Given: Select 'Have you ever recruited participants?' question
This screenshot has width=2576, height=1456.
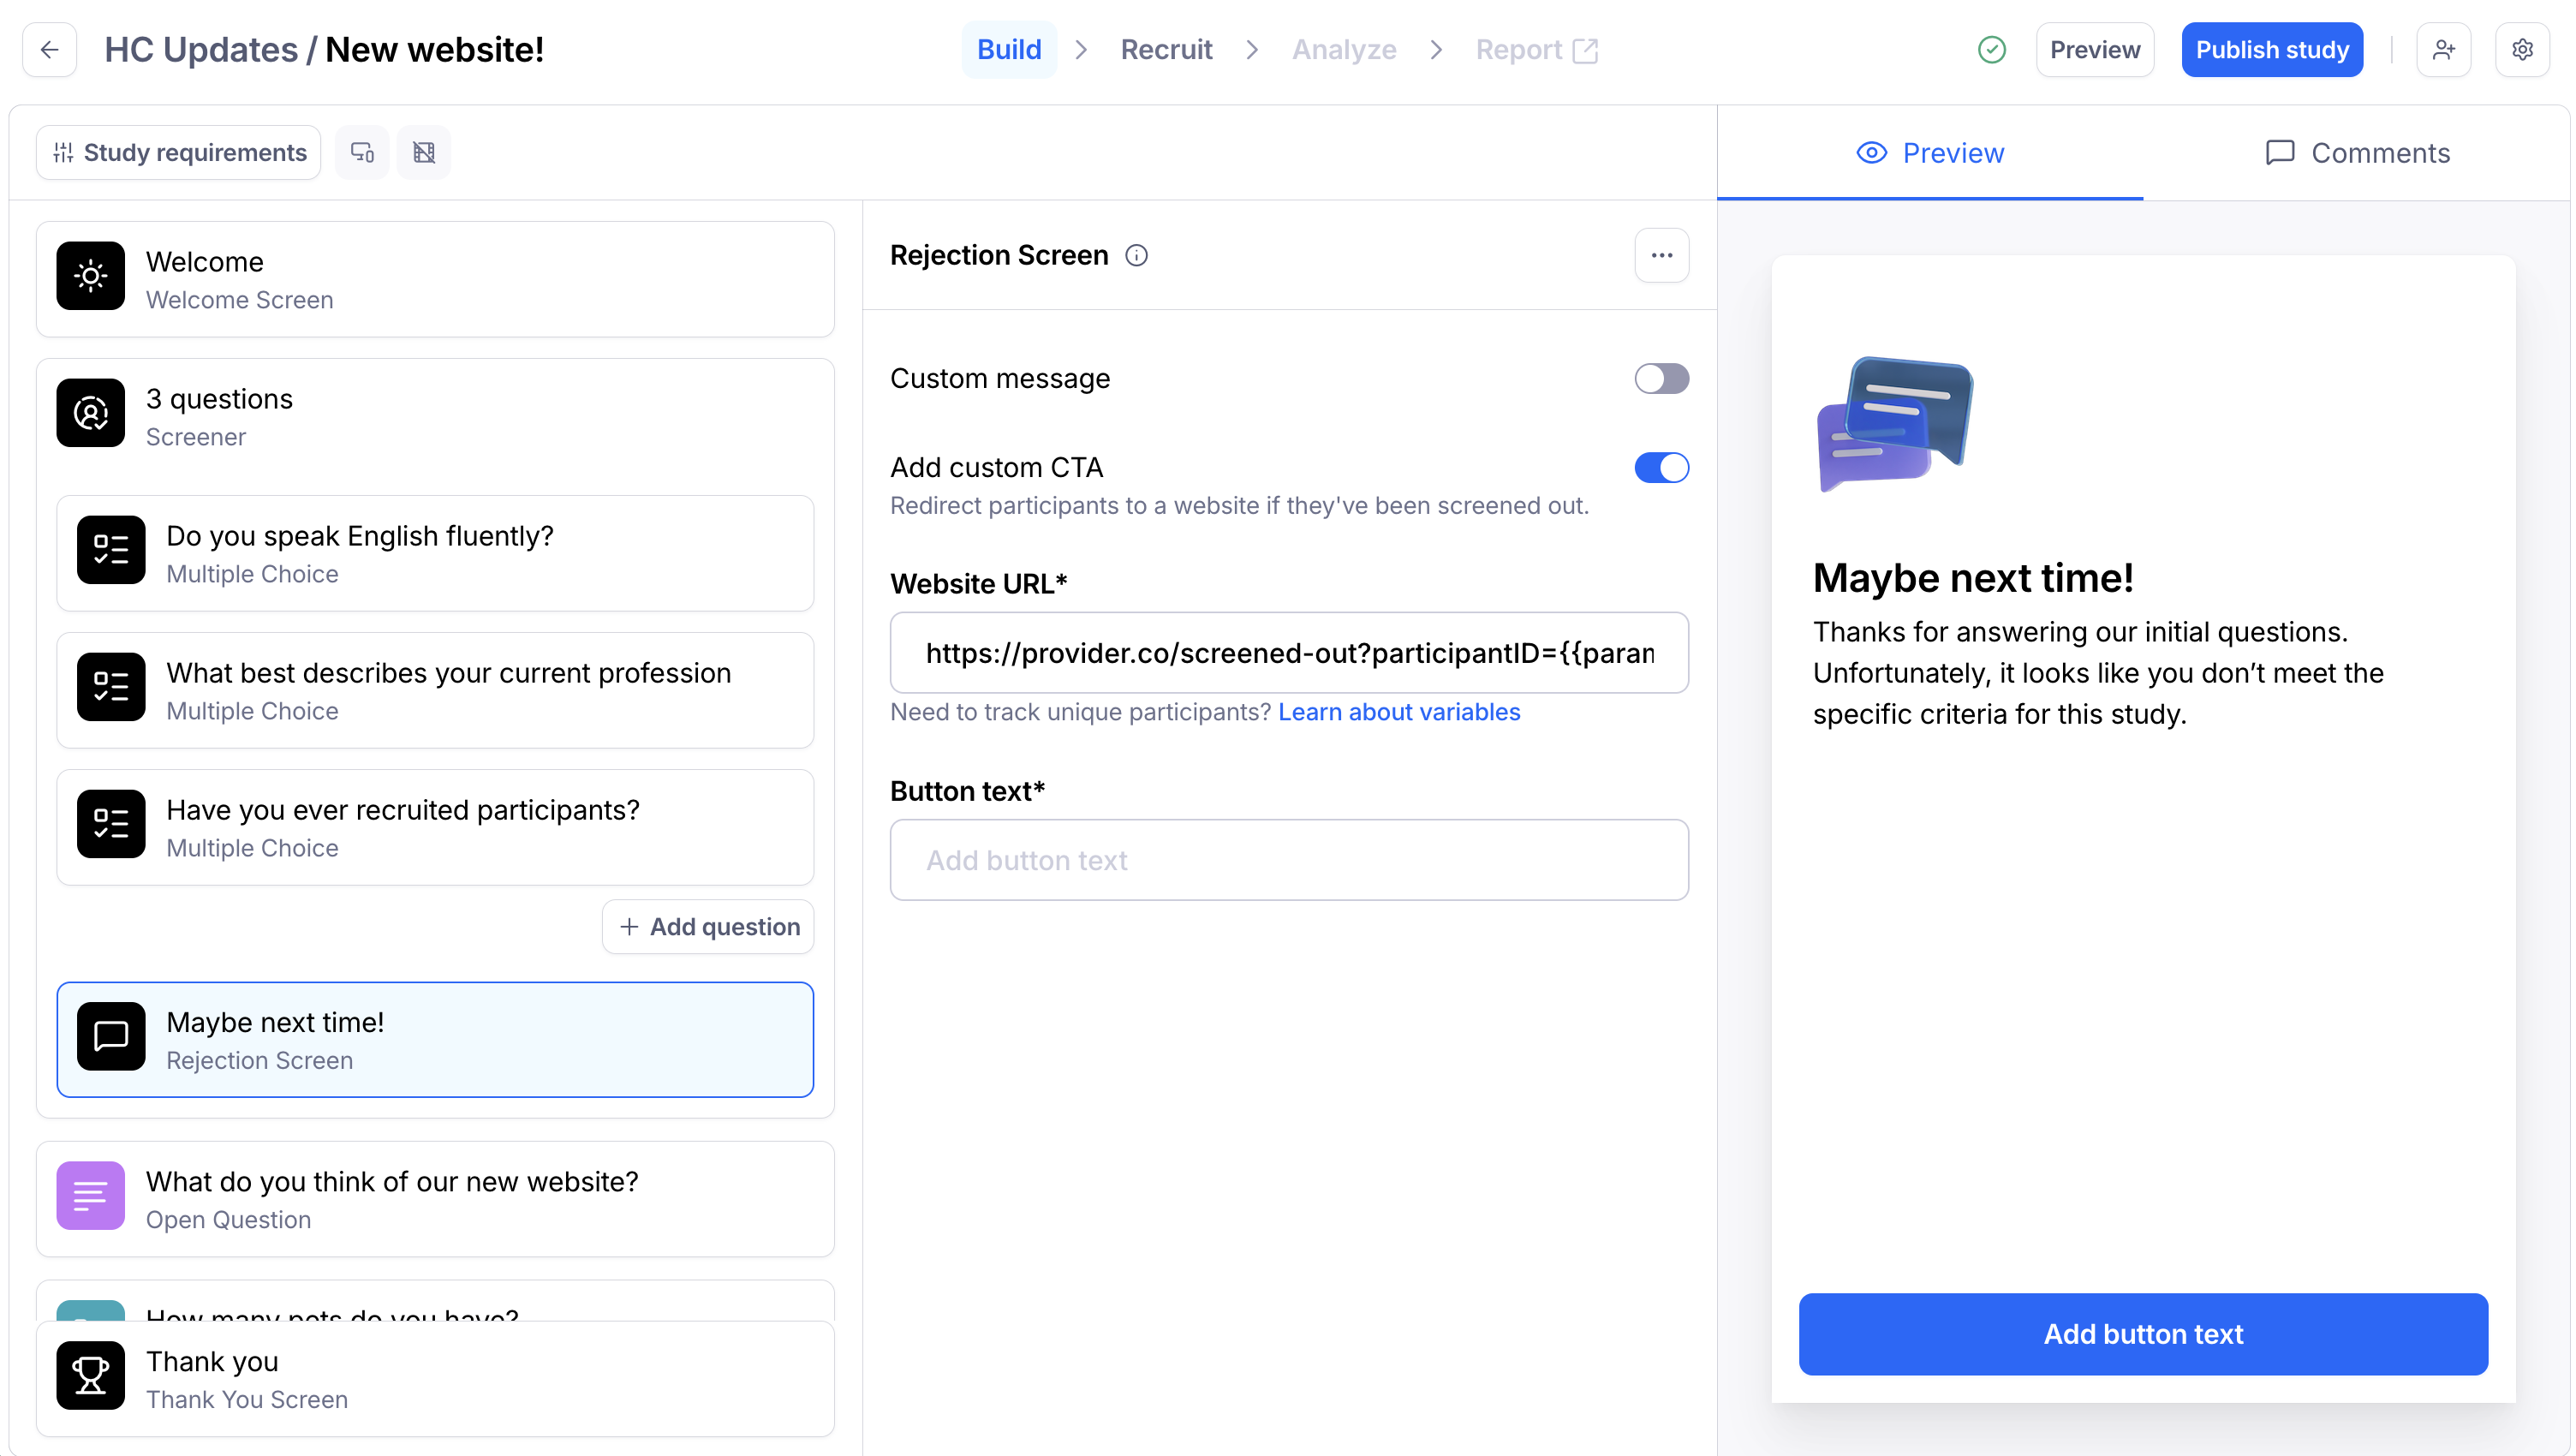Looking at the screenshot, I should pos(435,827).
